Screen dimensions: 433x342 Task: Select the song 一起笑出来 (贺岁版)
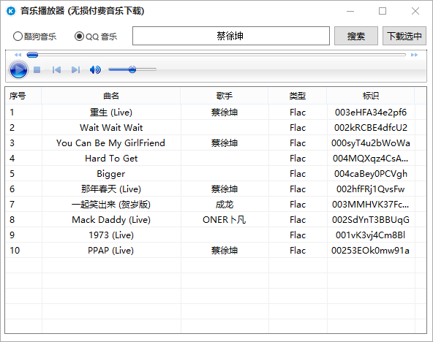click(111, 205)
